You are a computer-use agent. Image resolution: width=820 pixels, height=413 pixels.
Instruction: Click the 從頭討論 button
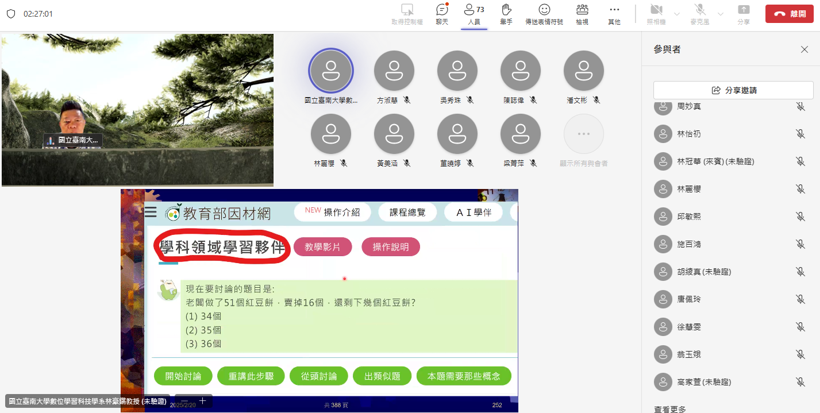coord(319,376)
